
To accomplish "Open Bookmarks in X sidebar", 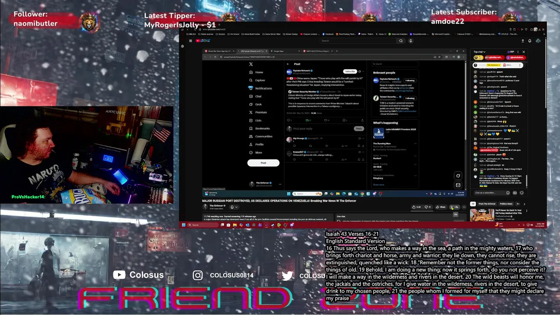I will click(x=259, y=128).
